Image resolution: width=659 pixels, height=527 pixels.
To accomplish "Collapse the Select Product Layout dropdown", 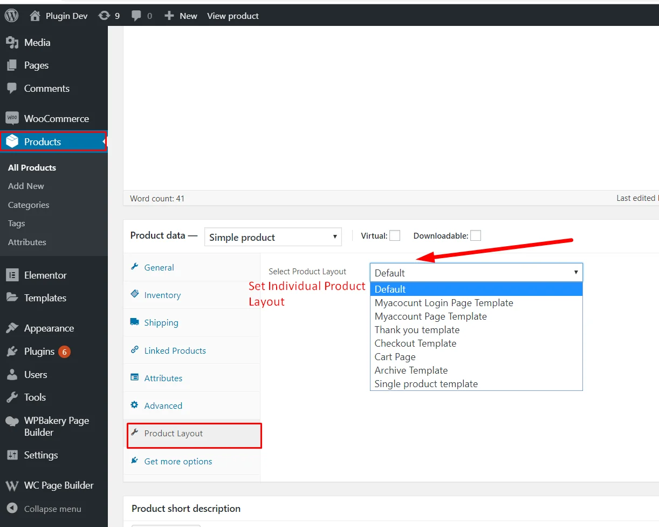I will [x=476, y=273].
